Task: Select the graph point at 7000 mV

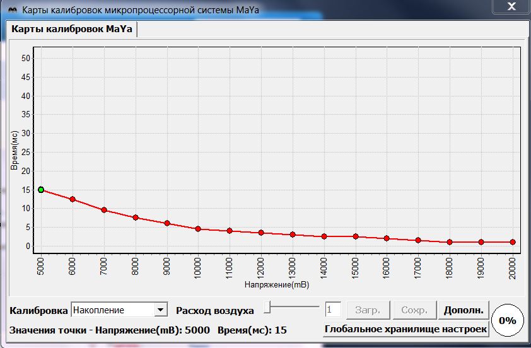Action: [x=104, y=210]
